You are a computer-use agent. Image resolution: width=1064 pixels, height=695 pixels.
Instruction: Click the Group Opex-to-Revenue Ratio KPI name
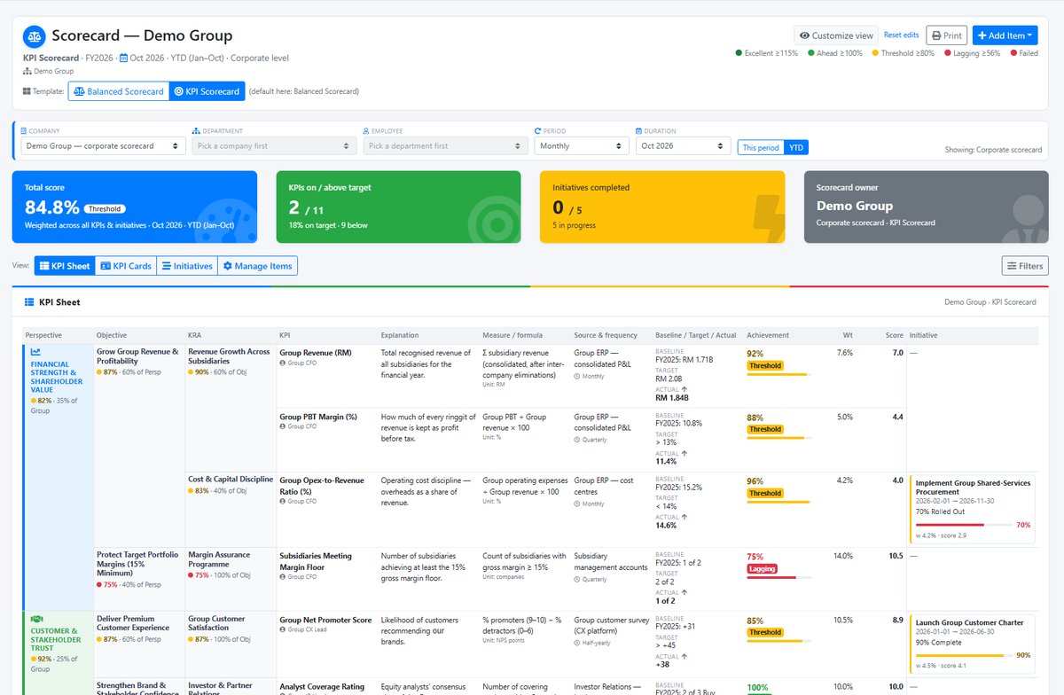pos(322,486)
